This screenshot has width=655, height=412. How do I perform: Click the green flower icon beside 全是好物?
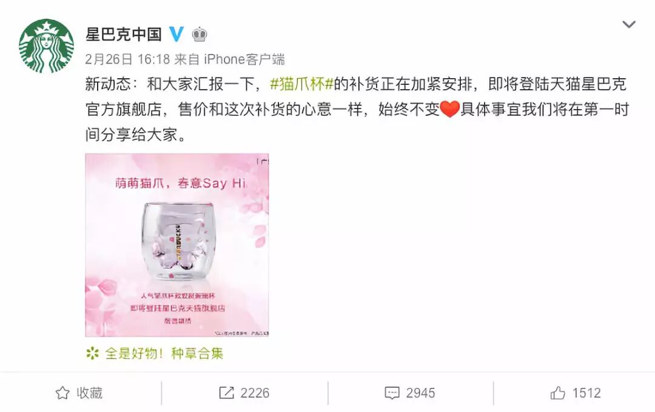[92, 354]
